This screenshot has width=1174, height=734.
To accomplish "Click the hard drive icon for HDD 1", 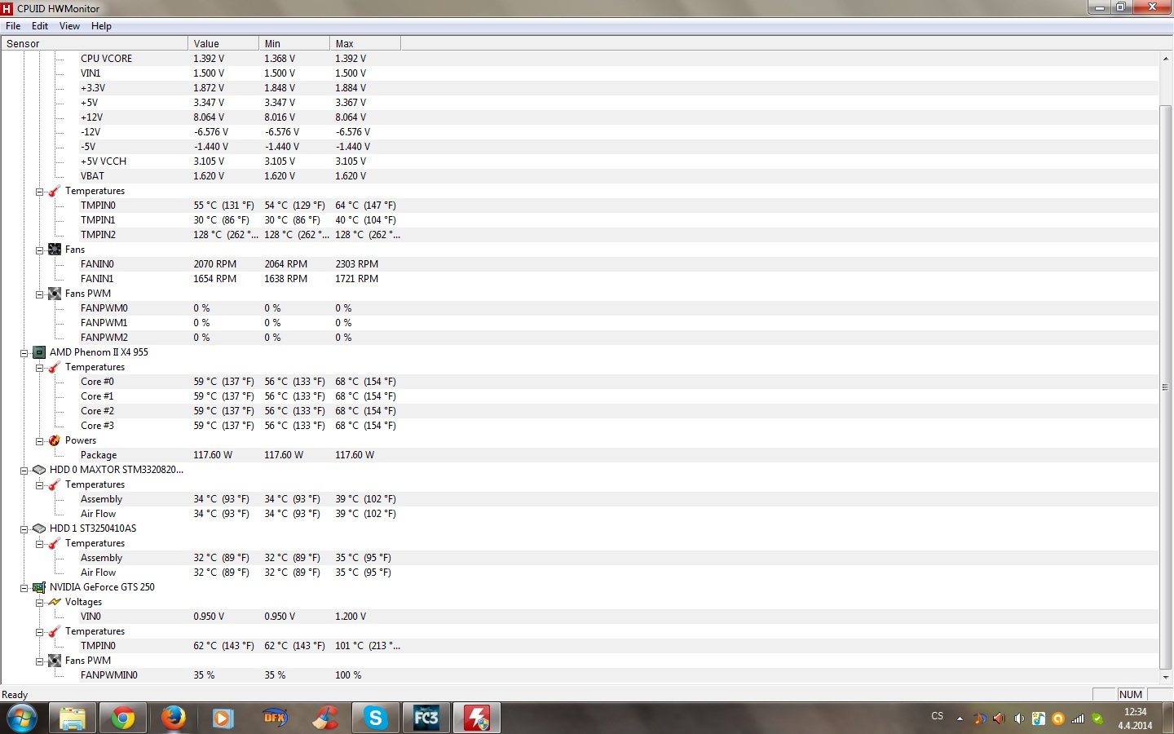I will [x=39, y=528].
